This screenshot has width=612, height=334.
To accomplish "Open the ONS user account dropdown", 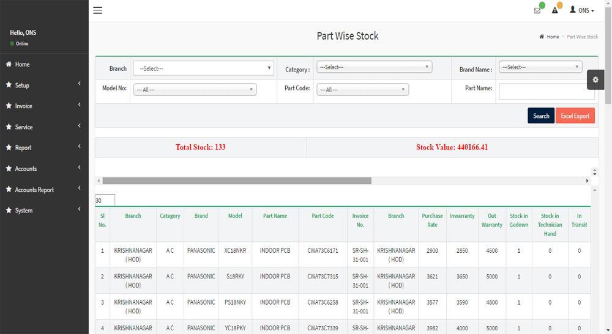I will (x=582, y=10).
